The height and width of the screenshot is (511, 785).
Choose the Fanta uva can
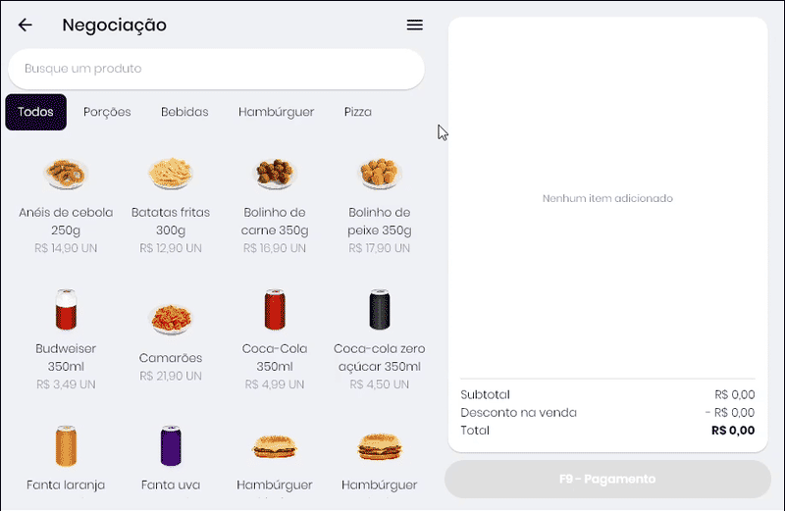point(172,446)
